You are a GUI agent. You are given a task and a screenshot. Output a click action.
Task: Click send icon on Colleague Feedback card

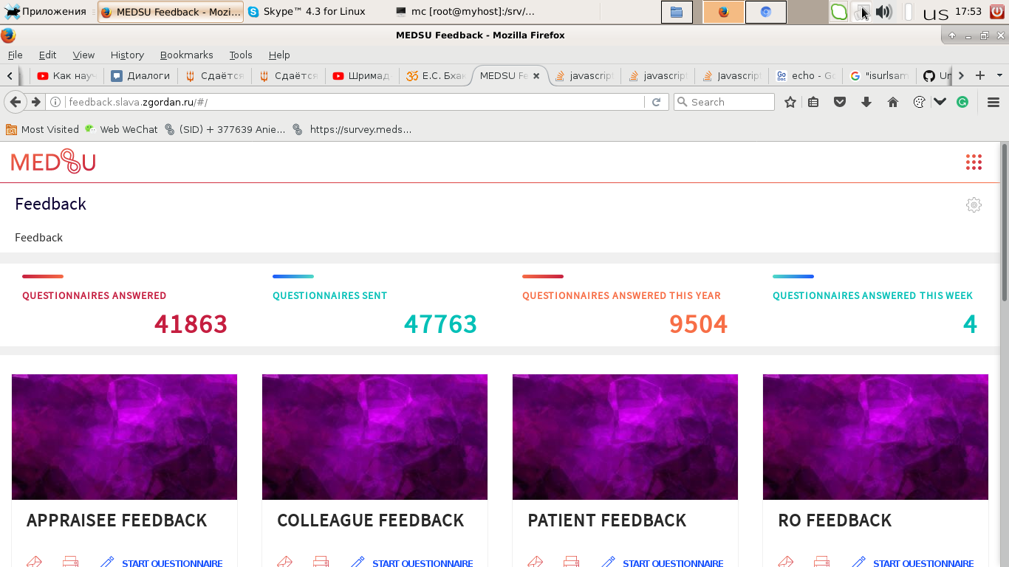coord(284,562)
